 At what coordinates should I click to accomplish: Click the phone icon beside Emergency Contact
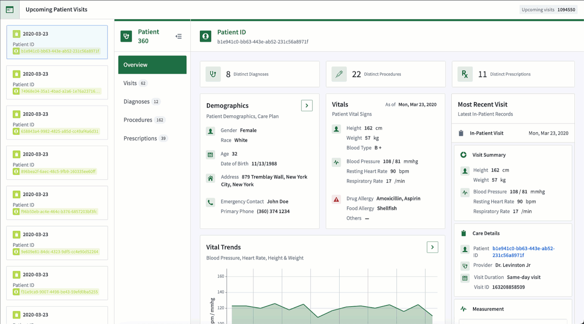point(211,203)
